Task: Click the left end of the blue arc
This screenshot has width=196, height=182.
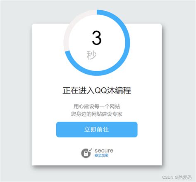Action: [67, 52]
